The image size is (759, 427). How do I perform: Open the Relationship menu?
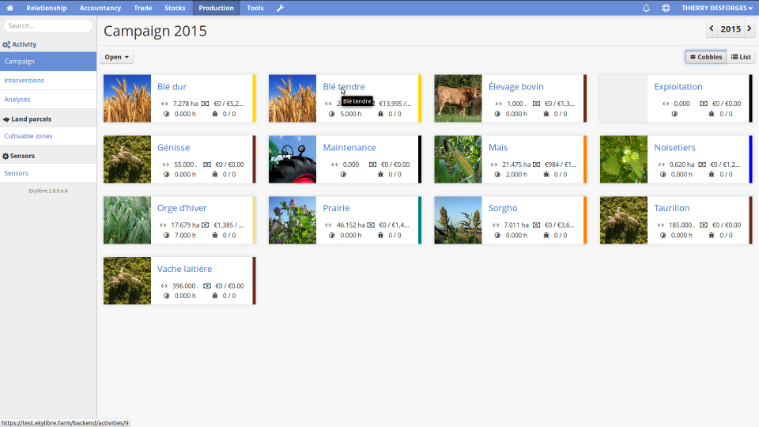(47, 8)
